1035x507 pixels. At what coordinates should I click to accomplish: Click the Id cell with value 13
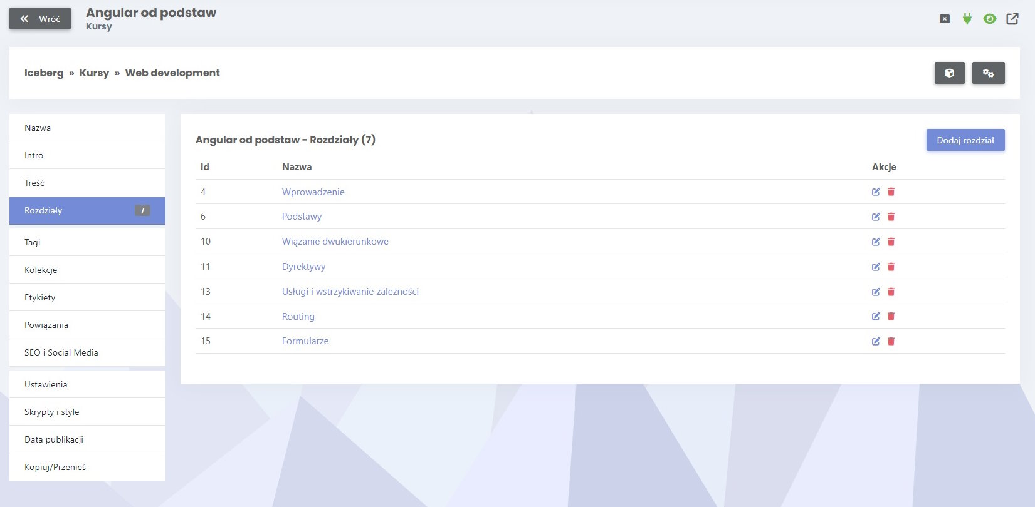tap(206, 292)
